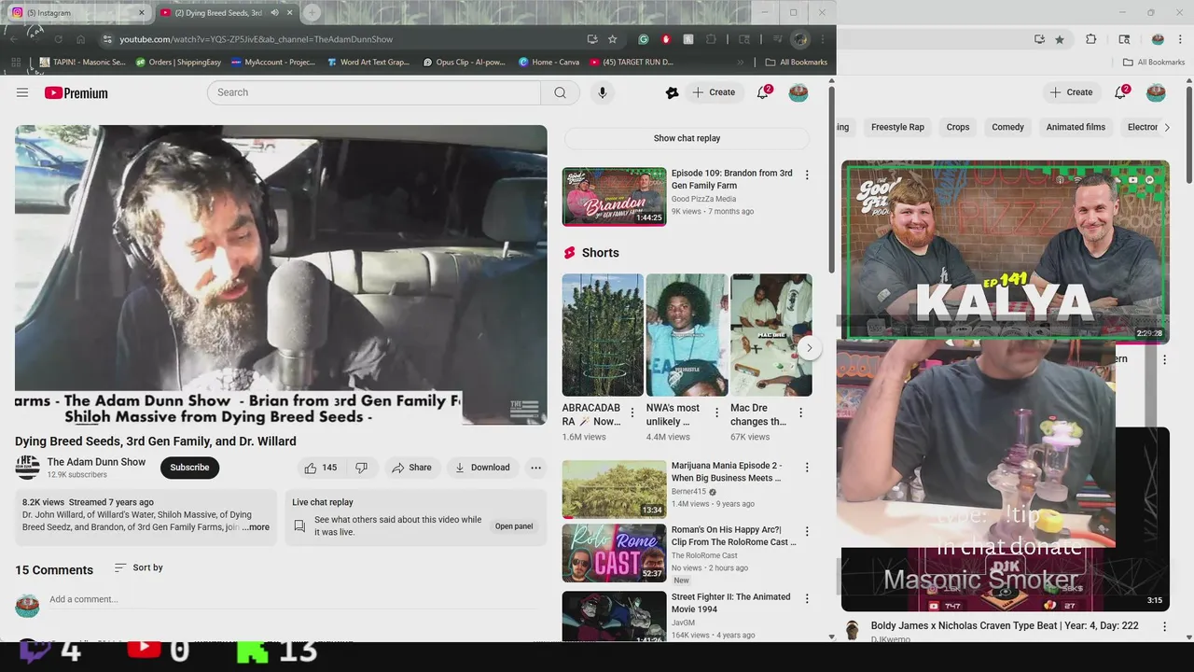The height and width of the screenshot is (672, 1194).
Task: Open Orders | ShippingEasy bookmark
Action: 178,63
